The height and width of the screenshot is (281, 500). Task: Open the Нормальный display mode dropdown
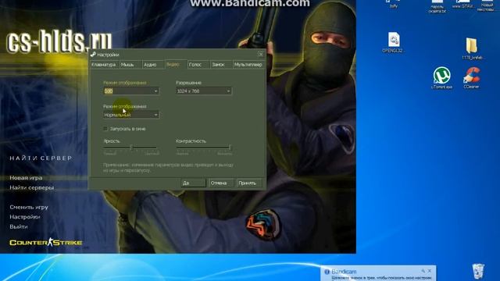131,115
